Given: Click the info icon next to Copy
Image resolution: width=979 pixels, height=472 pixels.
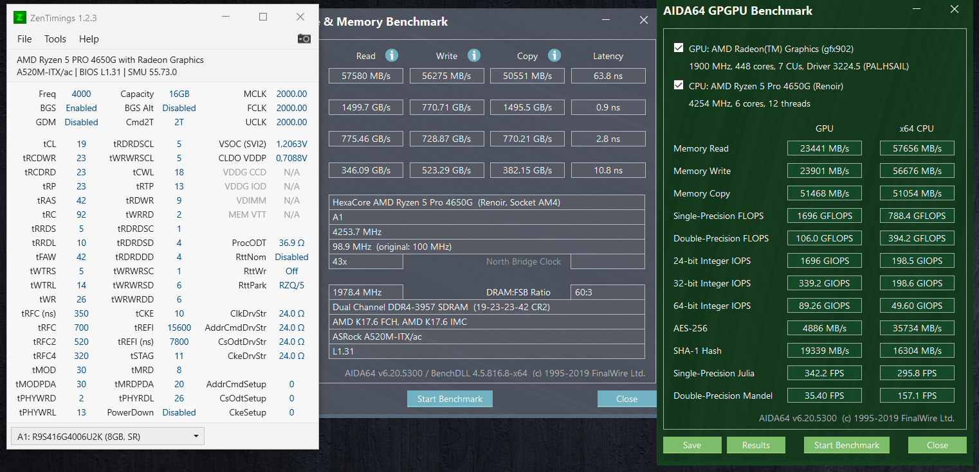Looking at the screenshot, I should tap(554, 55).
